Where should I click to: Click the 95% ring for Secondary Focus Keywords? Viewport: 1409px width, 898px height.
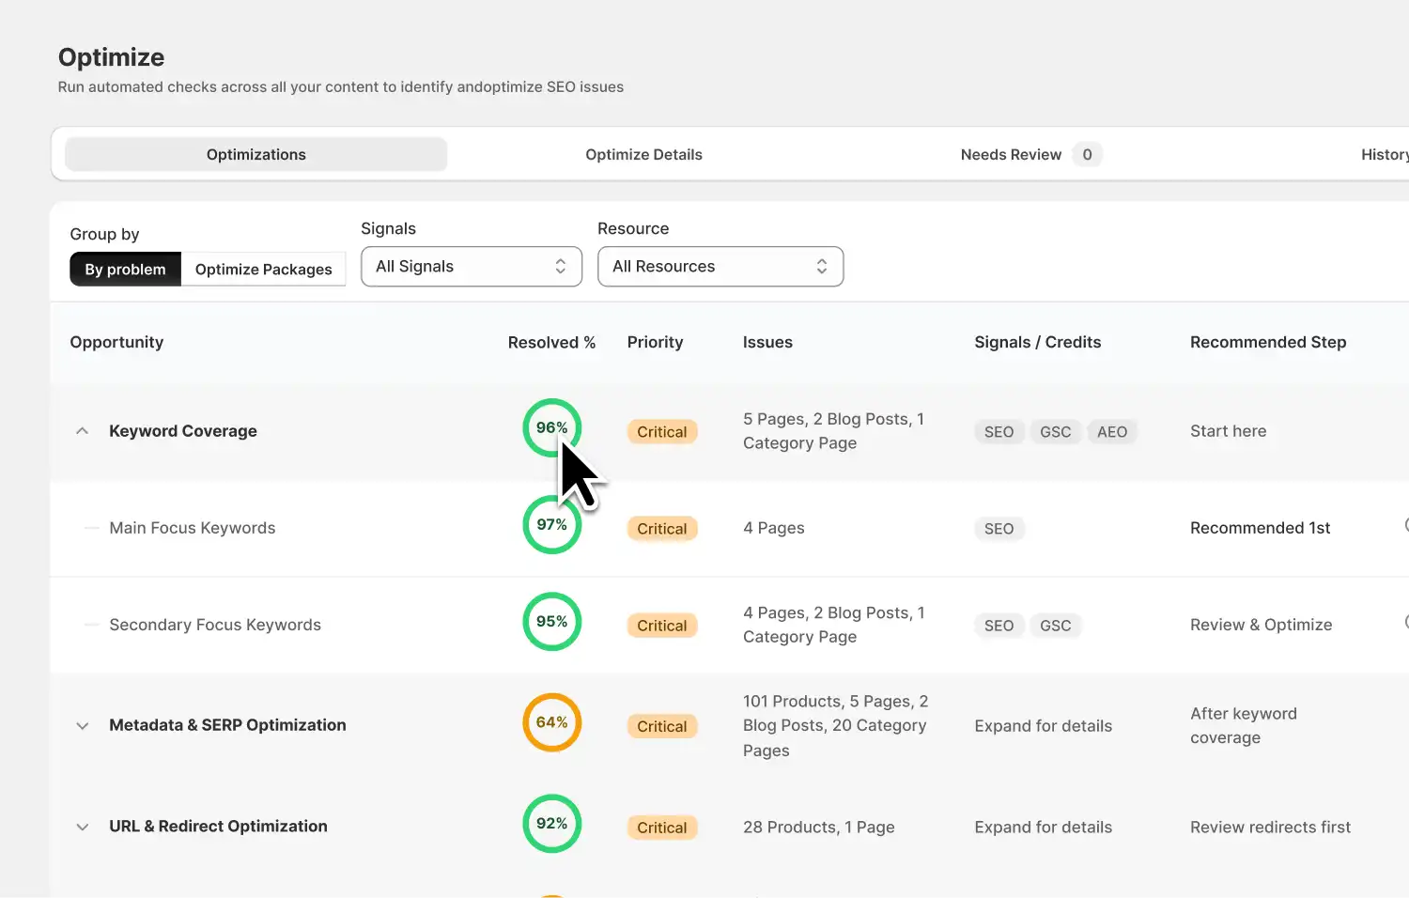coord(552,622)
